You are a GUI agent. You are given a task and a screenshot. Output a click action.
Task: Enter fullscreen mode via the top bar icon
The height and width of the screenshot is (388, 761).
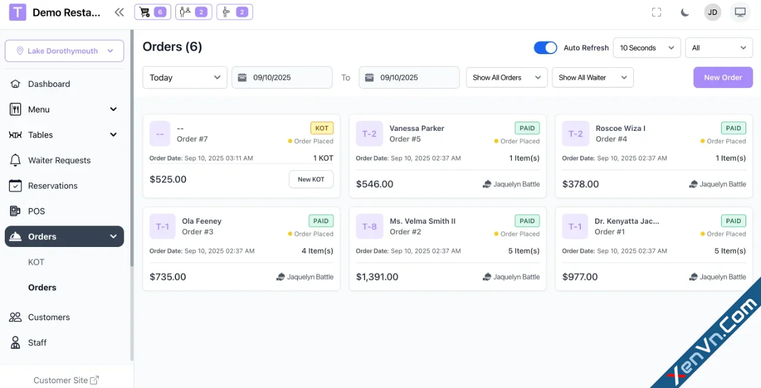pyautogui.click(x=656, y=11)
